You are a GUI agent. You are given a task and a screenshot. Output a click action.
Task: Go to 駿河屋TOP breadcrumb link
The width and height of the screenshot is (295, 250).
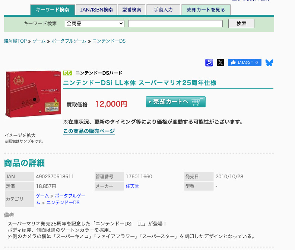(x=15, y=41)
